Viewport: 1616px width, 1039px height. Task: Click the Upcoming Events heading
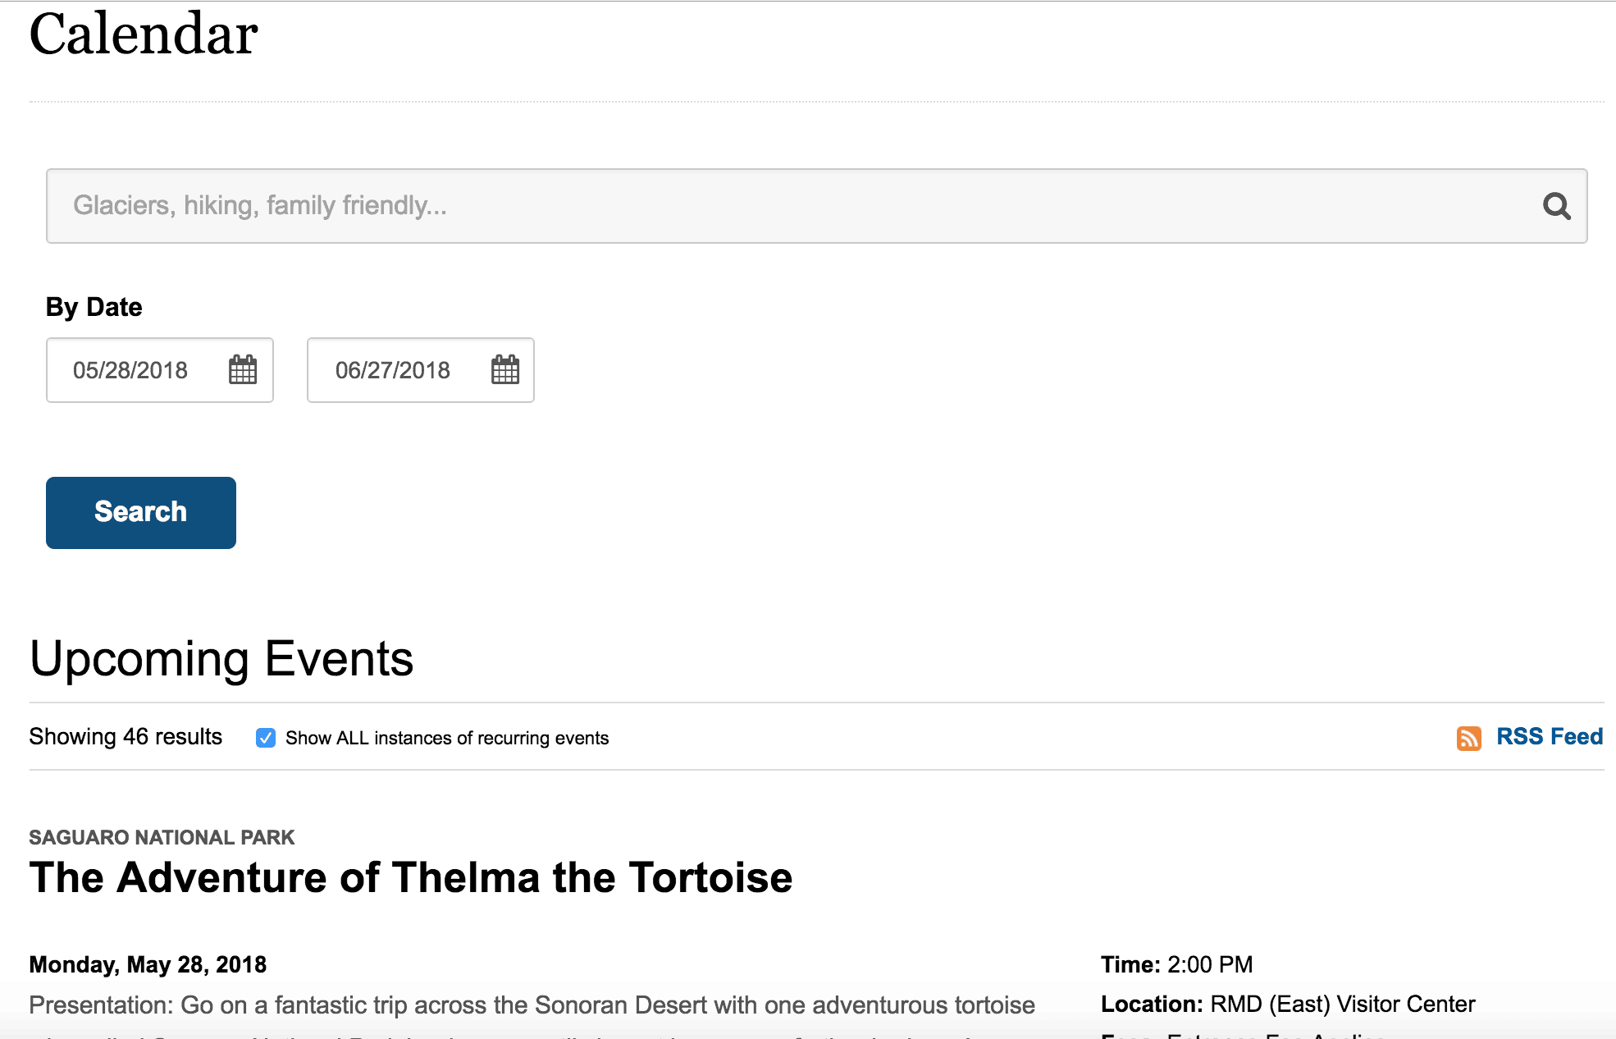pyautogui.click(x=221, y=659)
